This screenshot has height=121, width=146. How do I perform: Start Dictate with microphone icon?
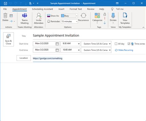click(113, 16)
